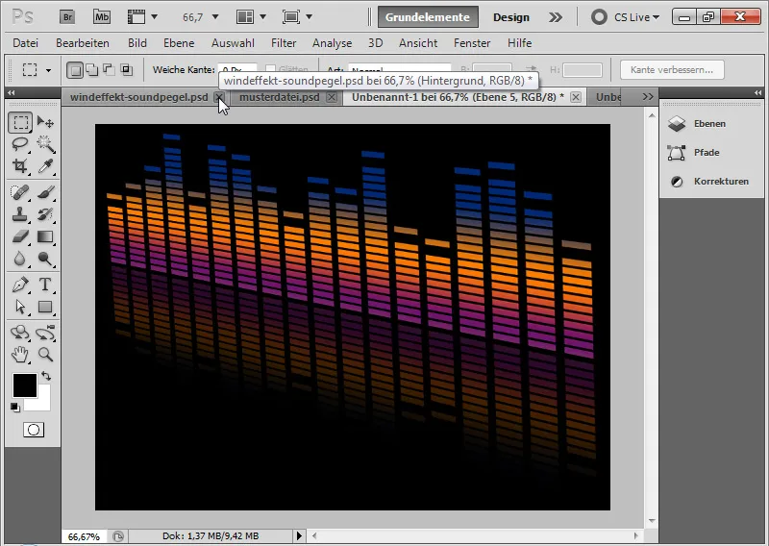Open the Bearbeiten menu
This screenshot has width=769, height=546.
83,43
